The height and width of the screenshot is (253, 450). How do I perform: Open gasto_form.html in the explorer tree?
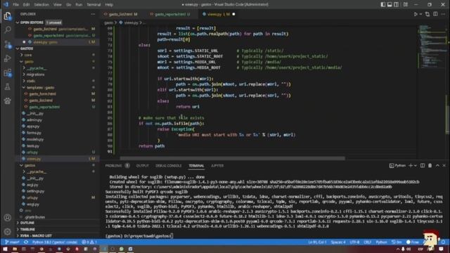tap(42, 93)
